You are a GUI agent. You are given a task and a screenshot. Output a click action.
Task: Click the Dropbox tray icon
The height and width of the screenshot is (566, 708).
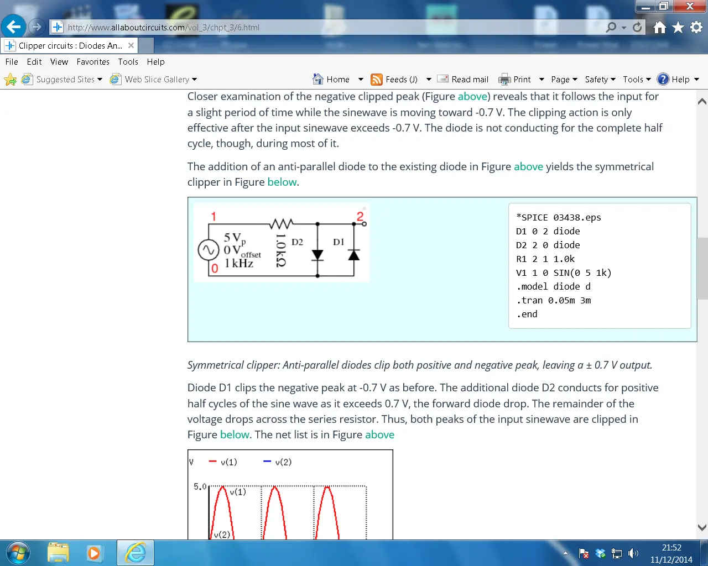click(600, 553)
